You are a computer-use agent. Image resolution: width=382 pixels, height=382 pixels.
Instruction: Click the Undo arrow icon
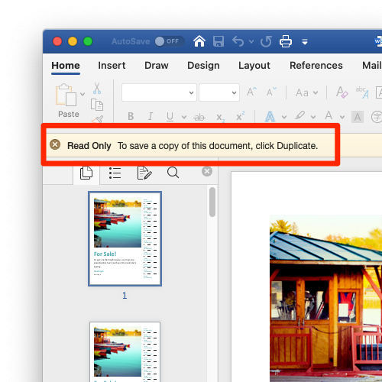pyautogui.click(x=238, y=41)
